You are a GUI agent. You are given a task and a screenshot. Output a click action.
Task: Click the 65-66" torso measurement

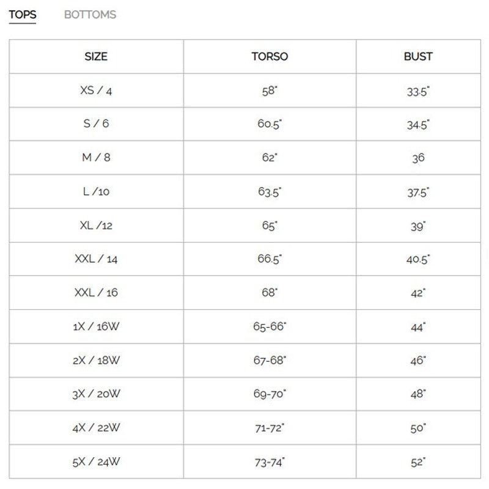(270, 326)
